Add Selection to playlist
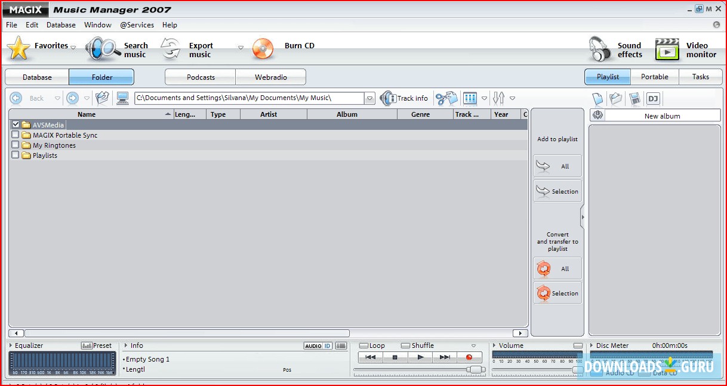The width and height of the screenshot is (727, 386). 557,191
